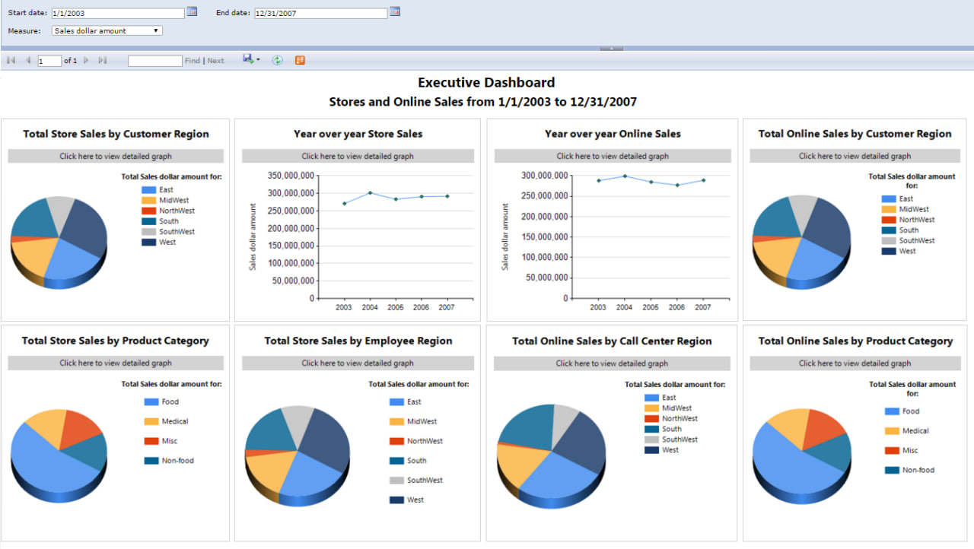Screen dimensions: 974x549
Task: Expand the Measure dropdown list
Action: click(x=156, y=31)
